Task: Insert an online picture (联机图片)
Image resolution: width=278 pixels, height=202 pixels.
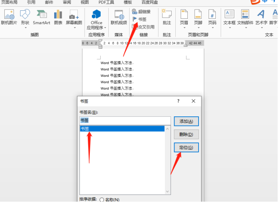Action: pyautogui.click(x=9, y=17)
